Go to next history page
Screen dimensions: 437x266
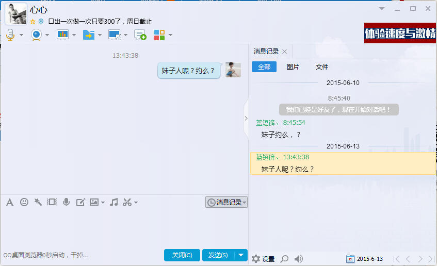coord(420,259)
